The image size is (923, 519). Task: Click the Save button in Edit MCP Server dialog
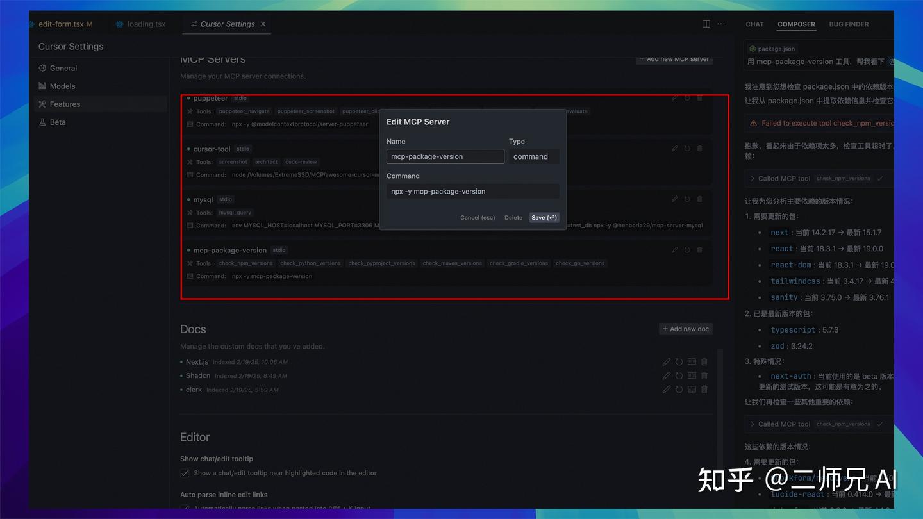tap(544, 217)
